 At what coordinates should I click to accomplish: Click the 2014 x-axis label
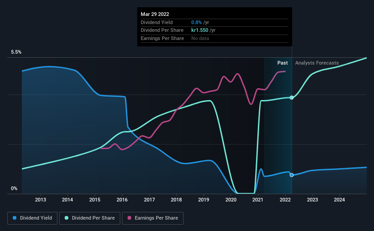(67, 200)
